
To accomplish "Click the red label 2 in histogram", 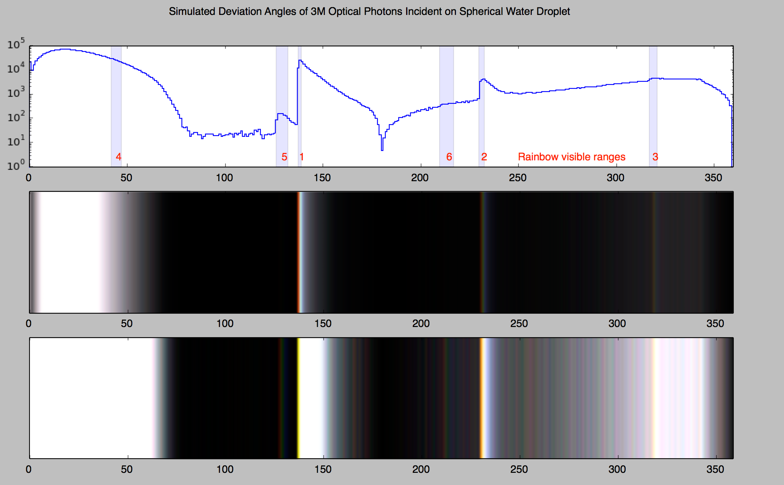I will tap(484, 157).
